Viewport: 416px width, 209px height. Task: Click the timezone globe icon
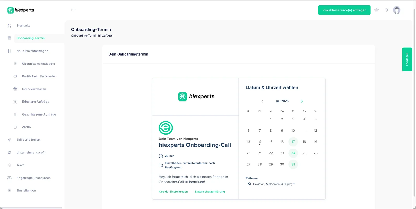coord(249,184)
